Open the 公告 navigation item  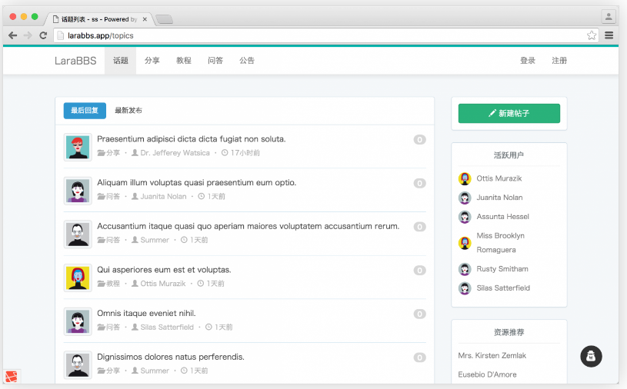(247, 61)
